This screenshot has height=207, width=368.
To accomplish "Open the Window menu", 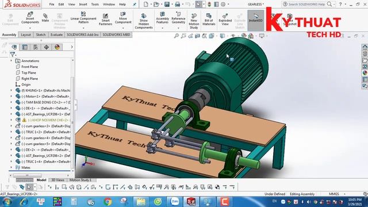I will click(109, 4).
